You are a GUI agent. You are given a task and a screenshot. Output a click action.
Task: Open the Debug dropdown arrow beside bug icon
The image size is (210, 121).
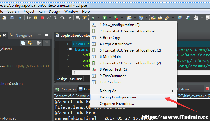pyautogui.click(x=98, y=18)
